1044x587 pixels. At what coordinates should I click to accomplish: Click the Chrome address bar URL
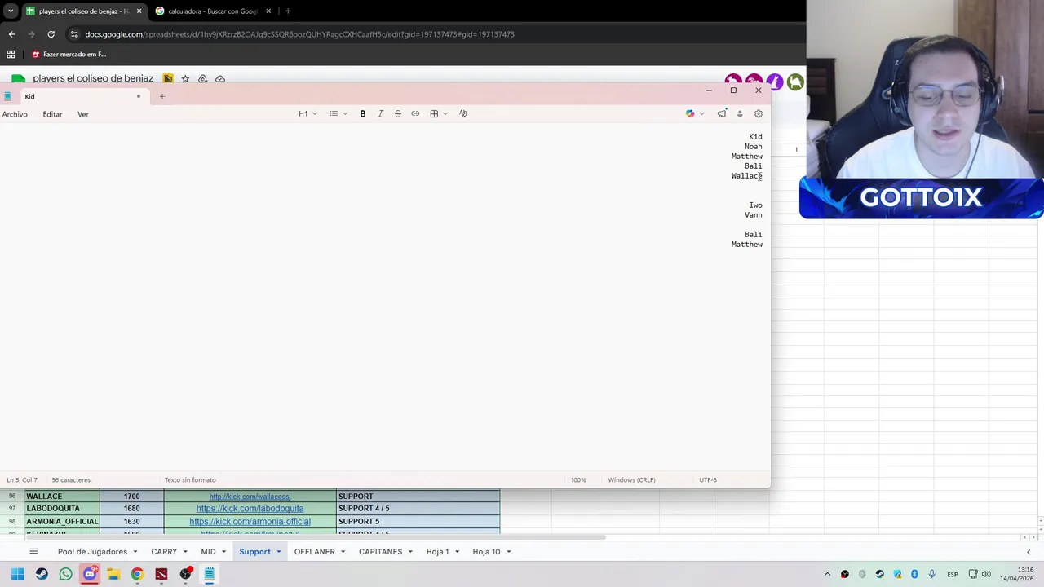299,34
